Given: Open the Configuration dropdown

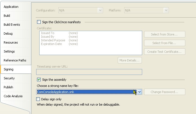Looking at the screenshot, I should (80, 10).
